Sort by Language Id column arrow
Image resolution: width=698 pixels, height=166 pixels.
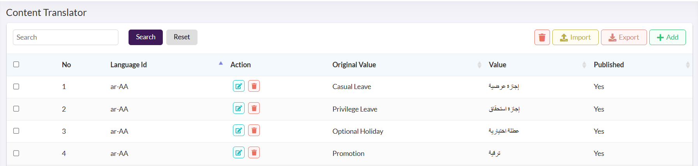coord(221,63)
